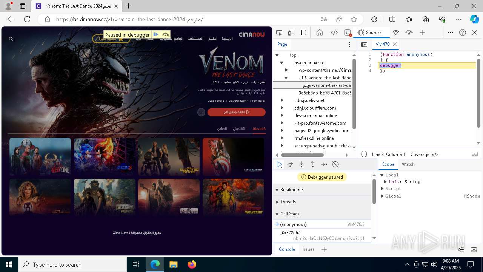Click the watch and download red button
483x272 pixels.
click(x=237, y=112)
